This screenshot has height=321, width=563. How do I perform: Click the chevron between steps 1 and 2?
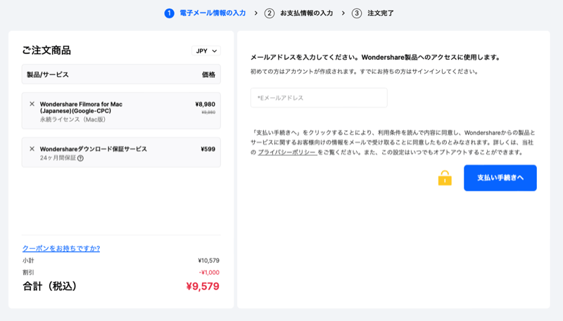tap(256, 13)
